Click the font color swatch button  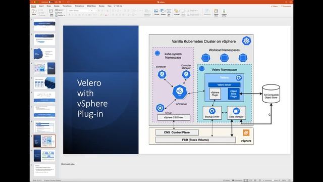[106, 15]
